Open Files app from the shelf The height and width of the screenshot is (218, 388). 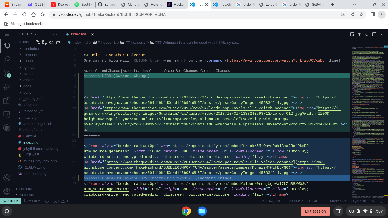click(x=202, y=211)
